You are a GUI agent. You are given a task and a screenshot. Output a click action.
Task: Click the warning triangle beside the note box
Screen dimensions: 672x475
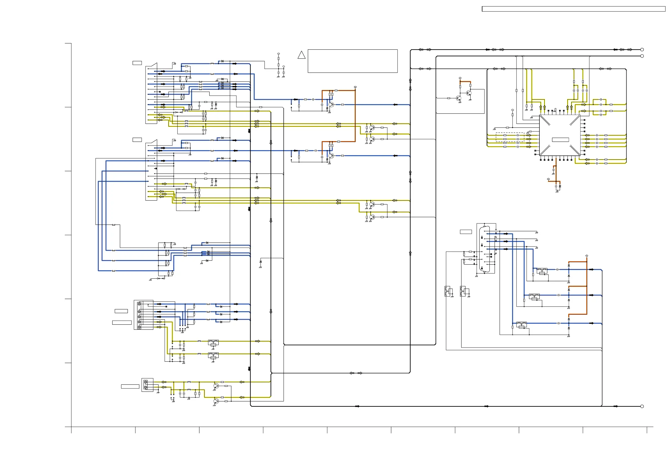pyautogui.click(x=302, y=55)
